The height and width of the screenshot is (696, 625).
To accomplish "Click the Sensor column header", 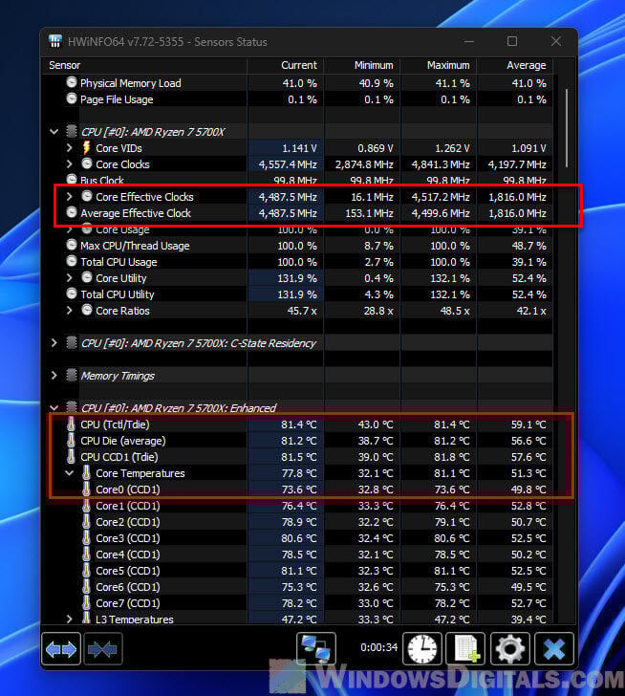I will coord(144,65).
